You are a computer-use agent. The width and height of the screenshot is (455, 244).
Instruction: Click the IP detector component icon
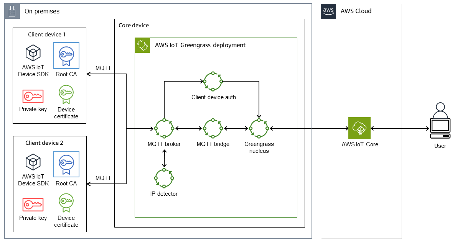164,178
